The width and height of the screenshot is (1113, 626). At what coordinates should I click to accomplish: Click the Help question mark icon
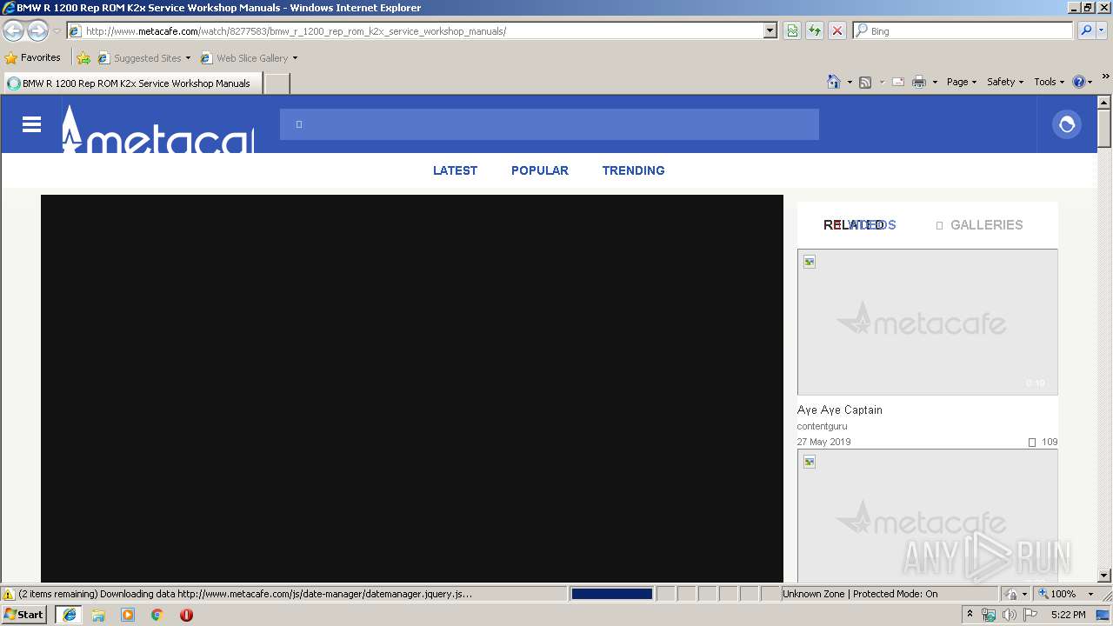1079,82
